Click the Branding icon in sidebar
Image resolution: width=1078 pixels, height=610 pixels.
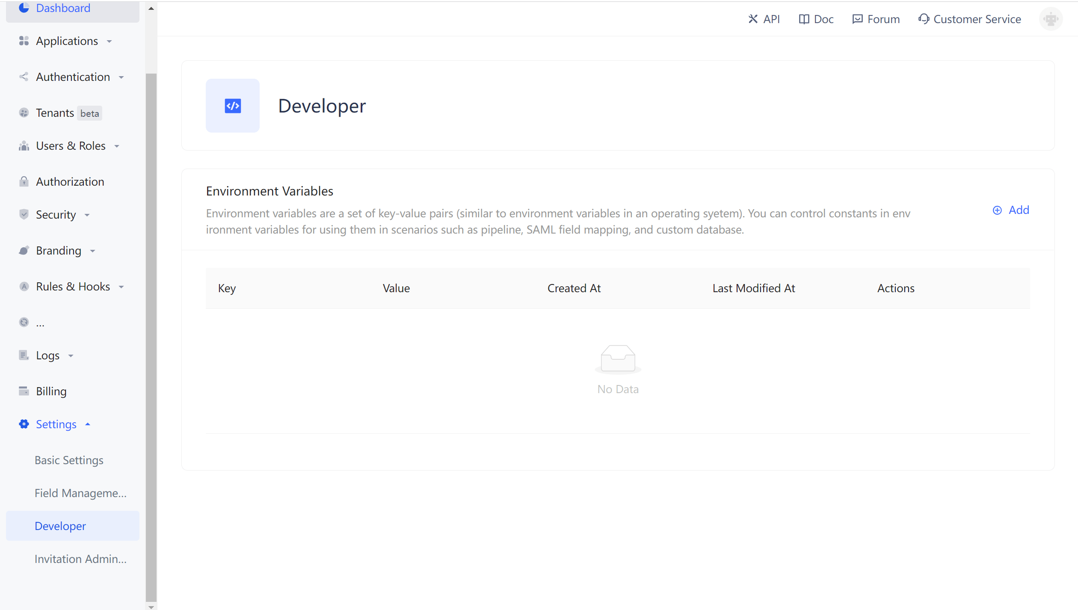(x=24, y=250)
